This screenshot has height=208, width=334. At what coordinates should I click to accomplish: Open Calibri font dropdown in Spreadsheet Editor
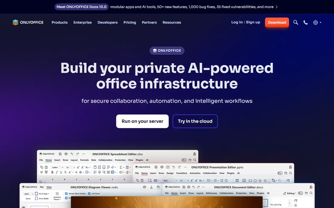[57, 167]
